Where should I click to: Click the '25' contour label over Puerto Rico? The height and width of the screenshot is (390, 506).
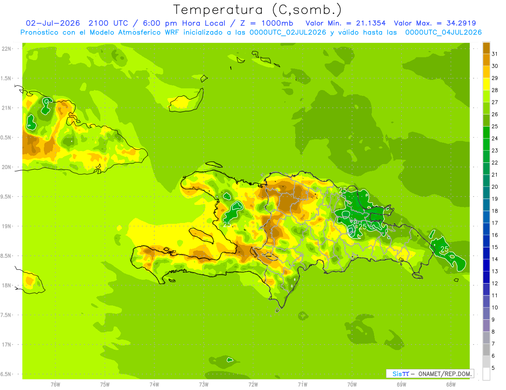tap(444, 249)
